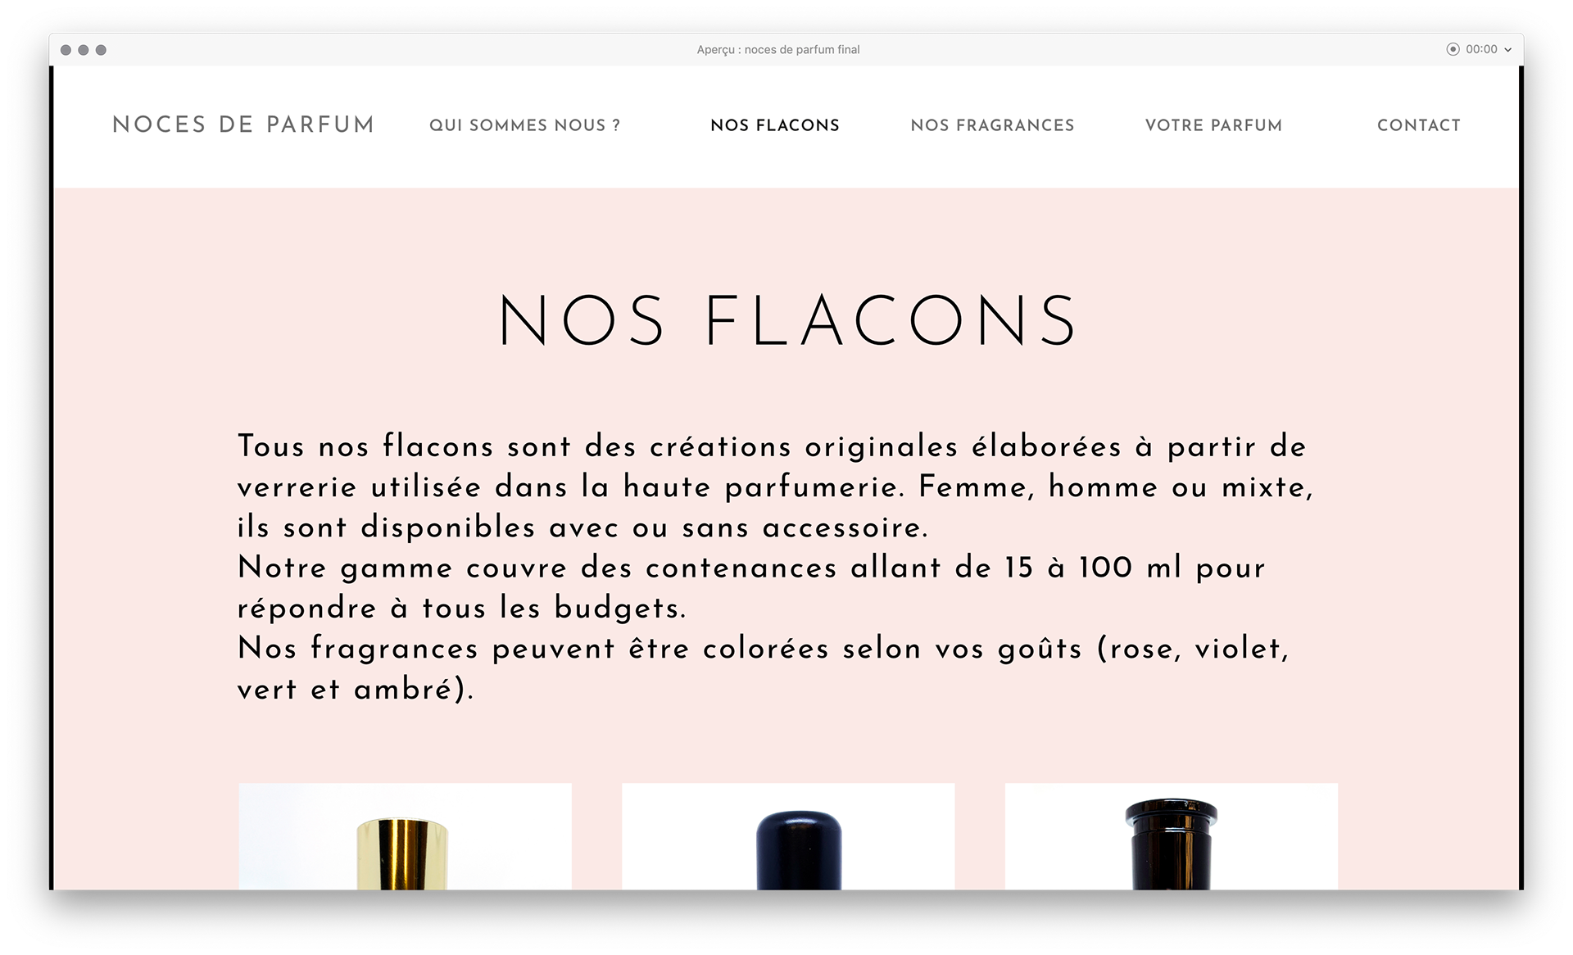Click the record icon beside the 00:00 timer
The height and width of the screenshot is (955, 1573).
pos(1453,49)
